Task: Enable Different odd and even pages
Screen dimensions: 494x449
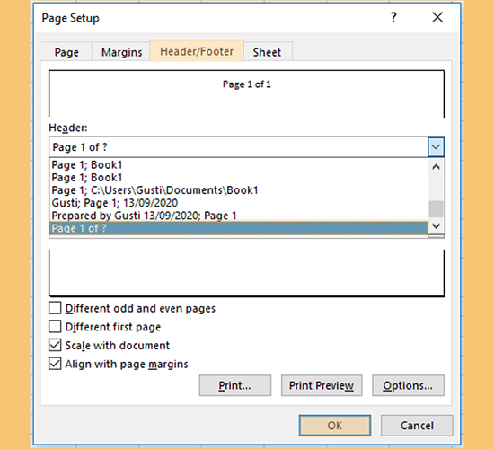Action: (x=55, y=308)
